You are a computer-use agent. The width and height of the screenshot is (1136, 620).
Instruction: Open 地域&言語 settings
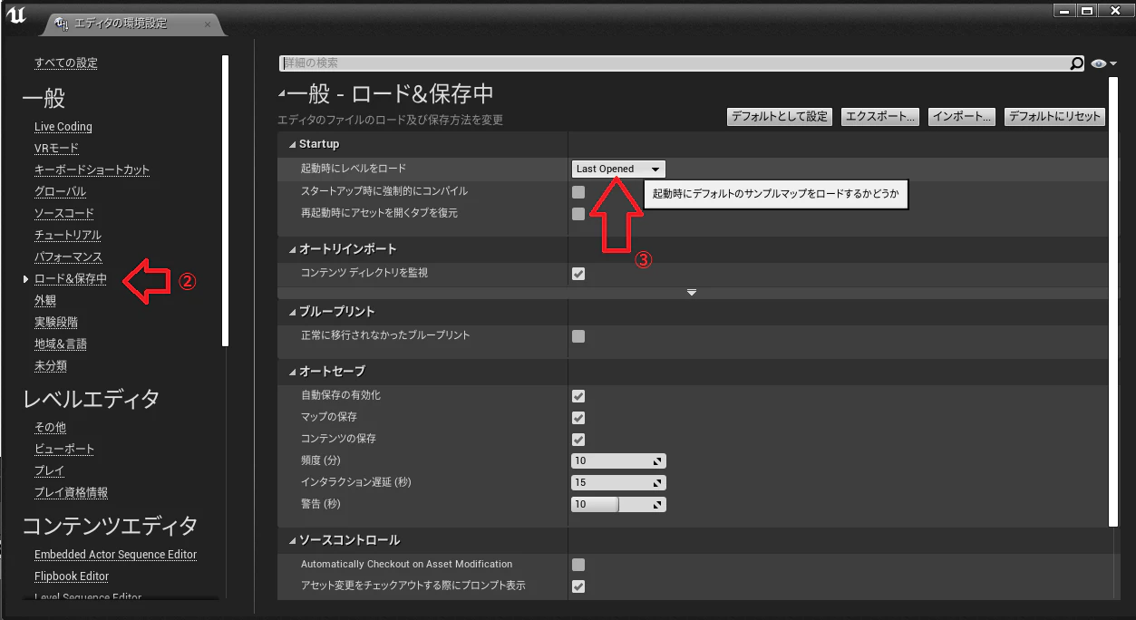tap(61, 344)
